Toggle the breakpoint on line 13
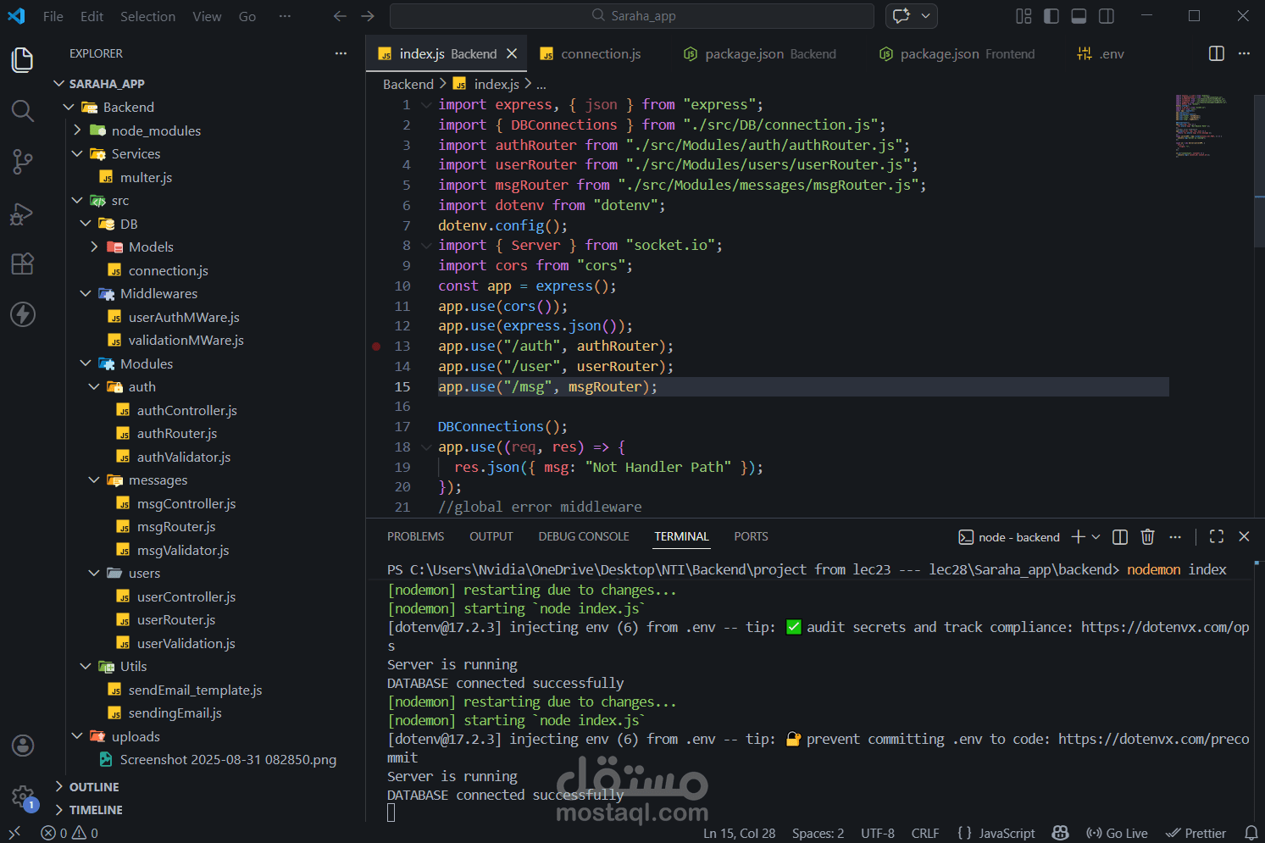 376,347
